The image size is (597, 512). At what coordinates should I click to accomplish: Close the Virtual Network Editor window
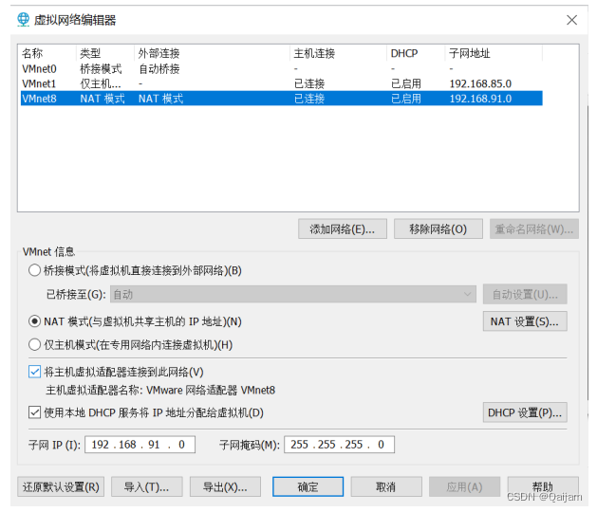571,20
